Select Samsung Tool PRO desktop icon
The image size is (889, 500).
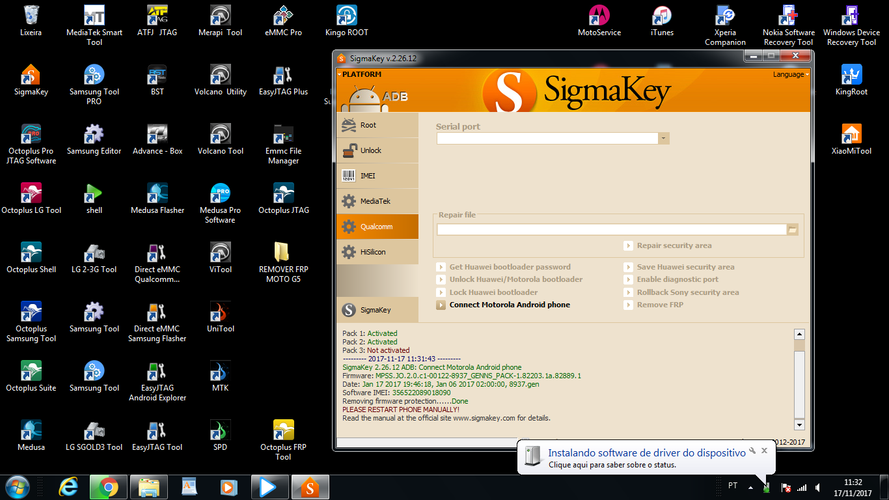(x=94, y=84)
